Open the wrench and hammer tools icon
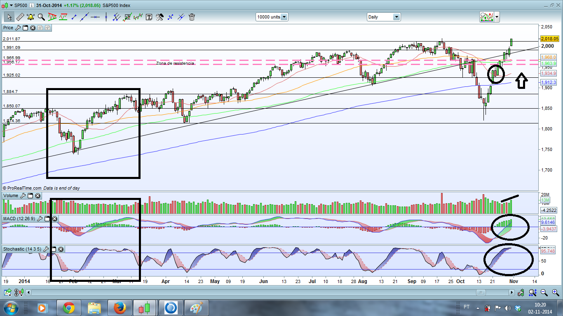 [x=160, y=17]
